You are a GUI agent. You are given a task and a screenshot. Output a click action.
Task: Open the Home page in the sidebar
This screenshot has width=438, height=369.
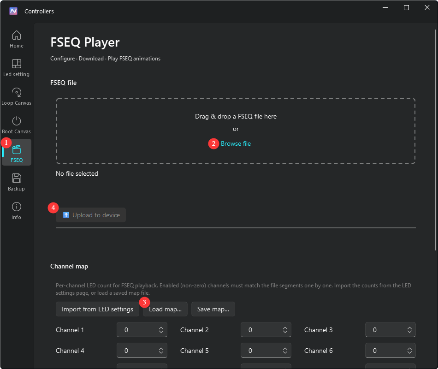pos(17,39)
